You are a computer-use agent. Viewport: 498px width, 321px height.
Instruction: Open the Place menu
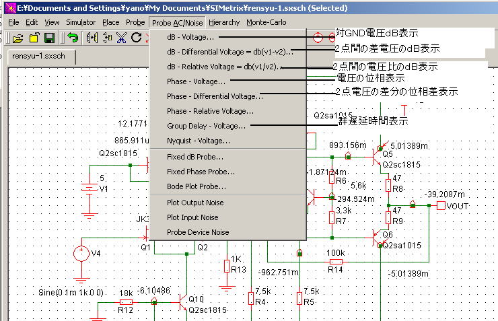111,22
